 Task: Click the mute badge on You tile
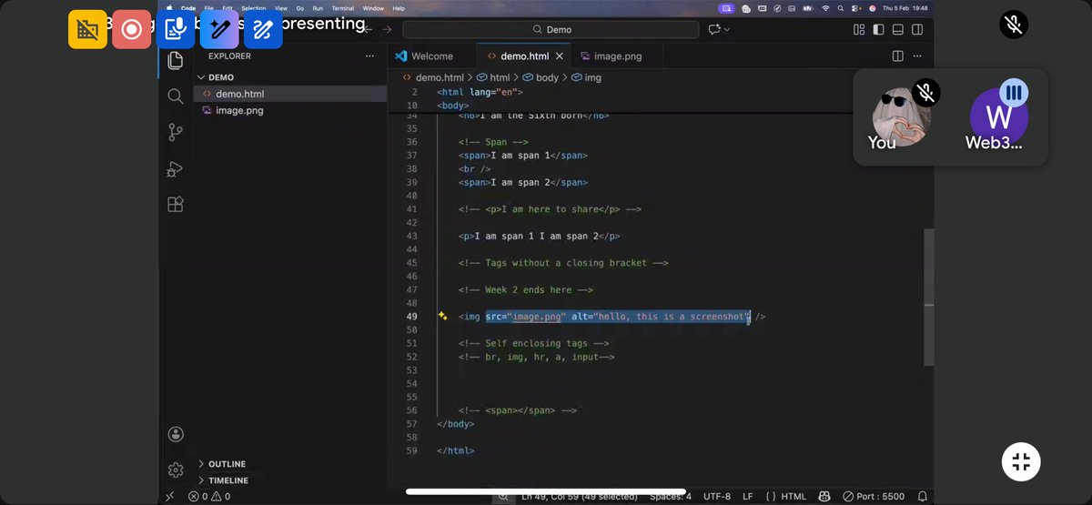(x=925, y=92)
